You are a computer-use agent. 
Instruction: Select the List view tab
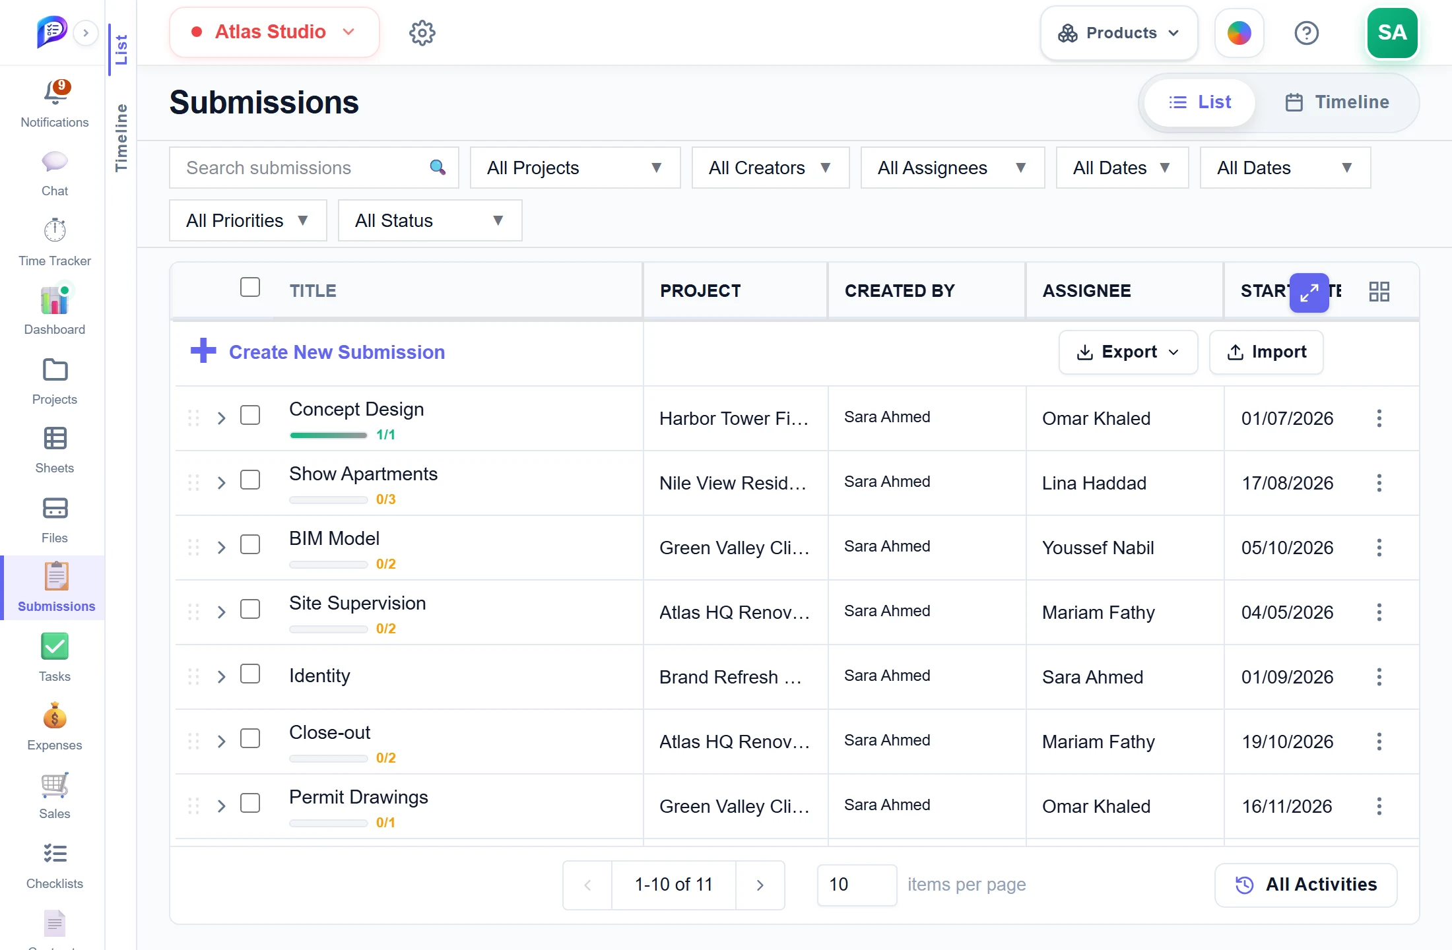pos(1199,102)
